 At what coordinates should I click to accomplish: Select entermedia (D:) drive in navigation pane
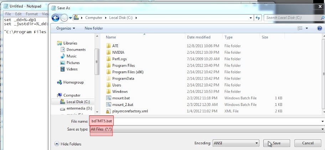(x=79, y=108)
